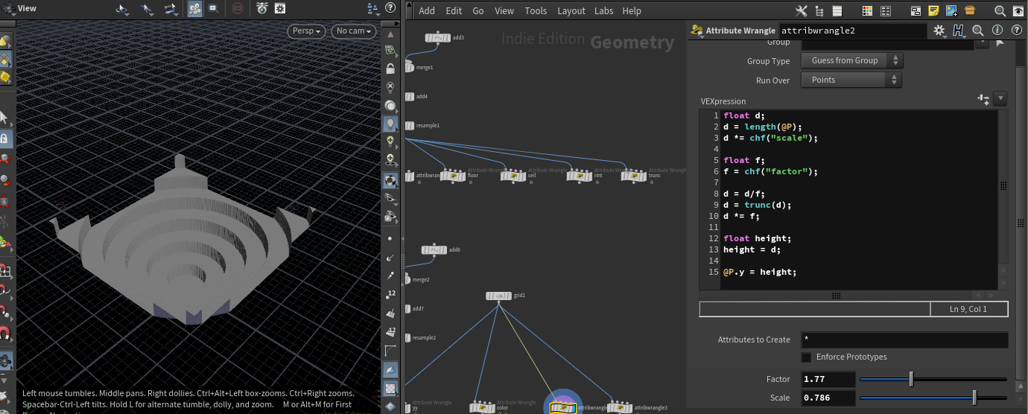Image resolution: width=1028 pixels, height=414 pixels.
Task: Open the Go menu
Action: click(478, 11)
